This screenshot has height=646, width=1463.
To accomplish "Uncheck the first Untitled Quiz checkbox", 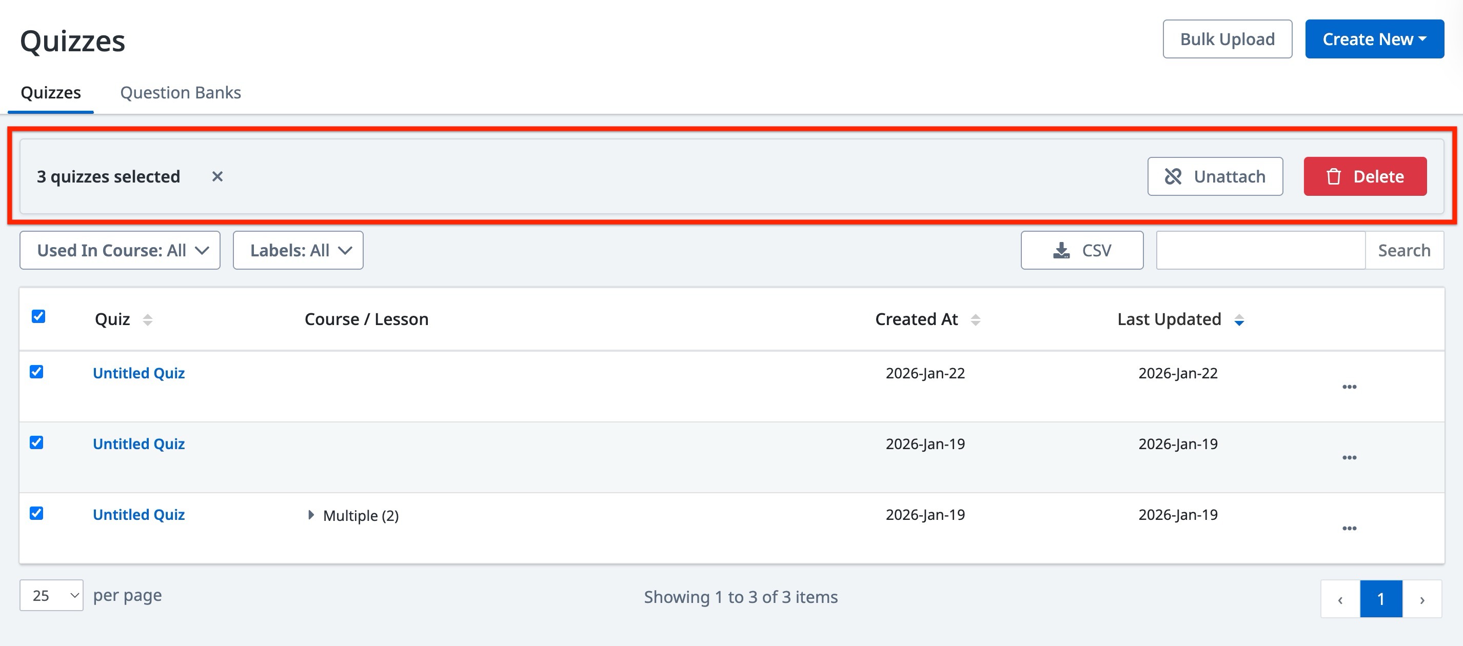I will [37, 372].
